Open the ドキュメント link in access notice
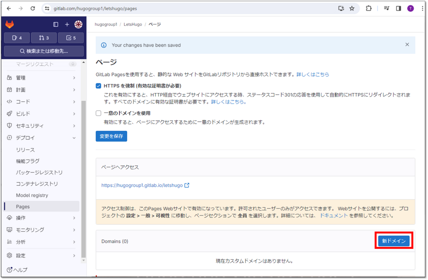The image size is (428, 280). [333, 215]
